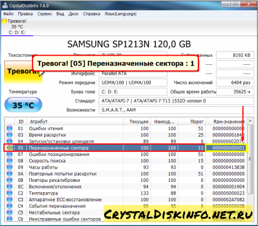
Task: Click the CrystalDiskInfo title bar icon
Action: 5,5
